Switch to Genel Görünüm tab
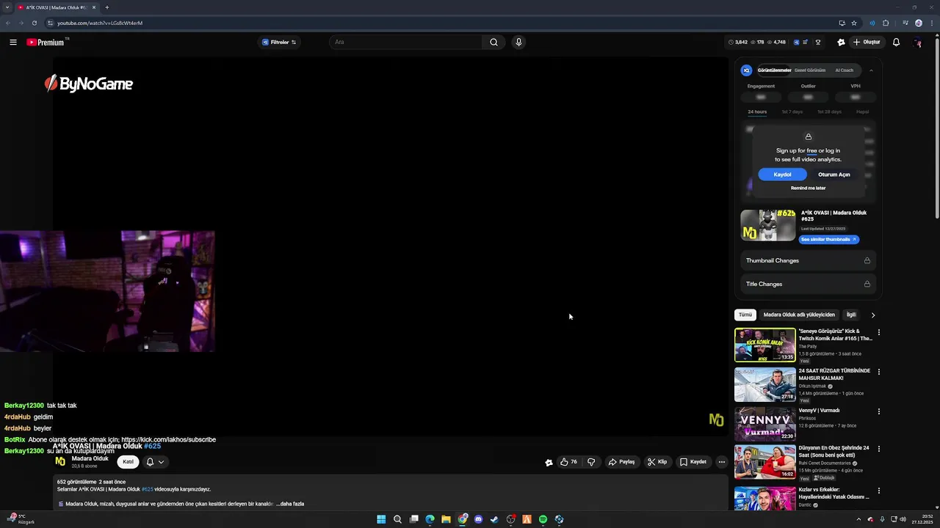Image resolution: width=940 pixels, height=528 pixels. point(810,70)
